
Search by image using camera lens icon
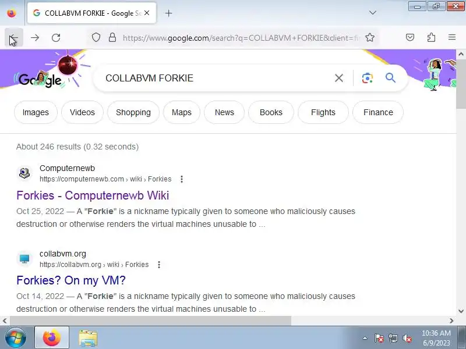coord(368,78)
